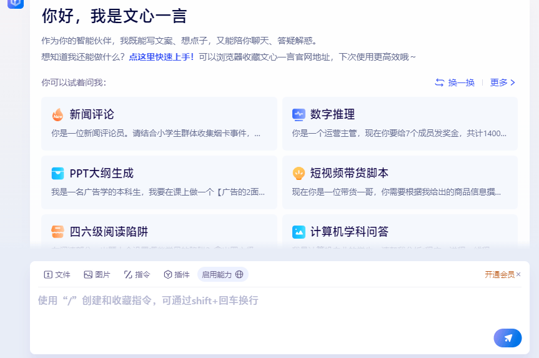The width and height of the screenshot is (539, 358).
Task: Click the 新闻评论 flame icon
Action: tap(57, 114)
